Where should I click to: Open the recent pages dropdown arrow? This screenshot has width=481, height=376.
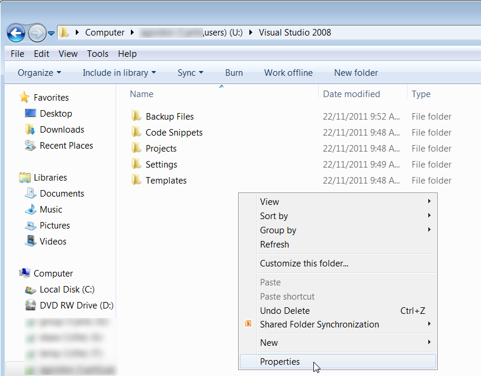[51, 33]
